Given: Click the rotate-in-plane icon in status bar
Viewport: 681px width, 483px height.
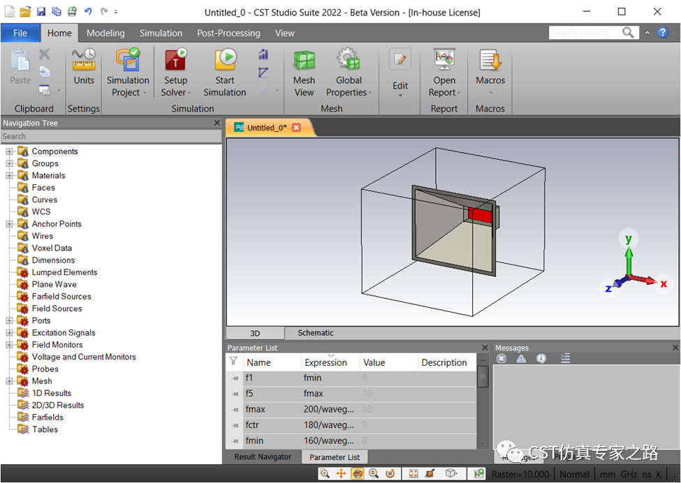Looking at the screenshot, I should (x=390, y=473).
